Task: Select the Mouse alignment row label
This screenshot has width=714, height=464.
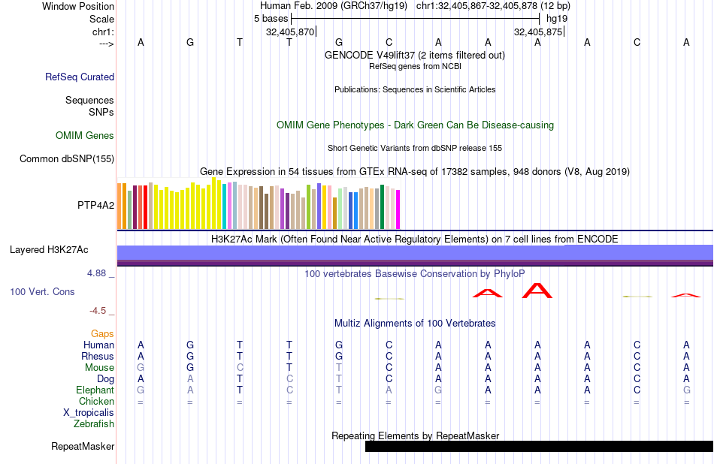Action: 99,368
